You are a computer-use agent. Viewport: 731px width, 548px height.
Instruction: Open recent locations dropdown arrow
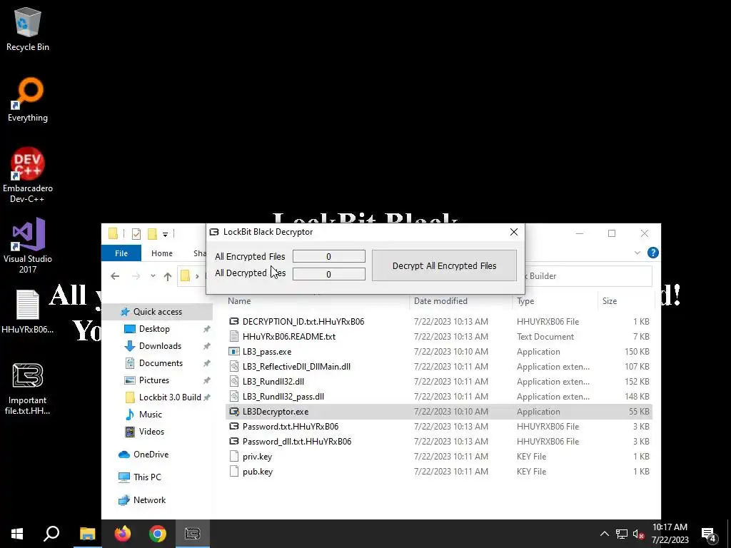pos(153,276)
